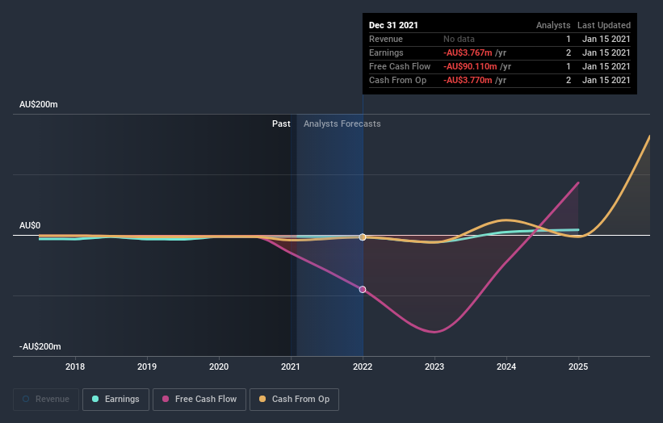The width and height of the screenshot is (663, 423).
Task: Click the 2024 x-axis label
Action: point(506,366)
